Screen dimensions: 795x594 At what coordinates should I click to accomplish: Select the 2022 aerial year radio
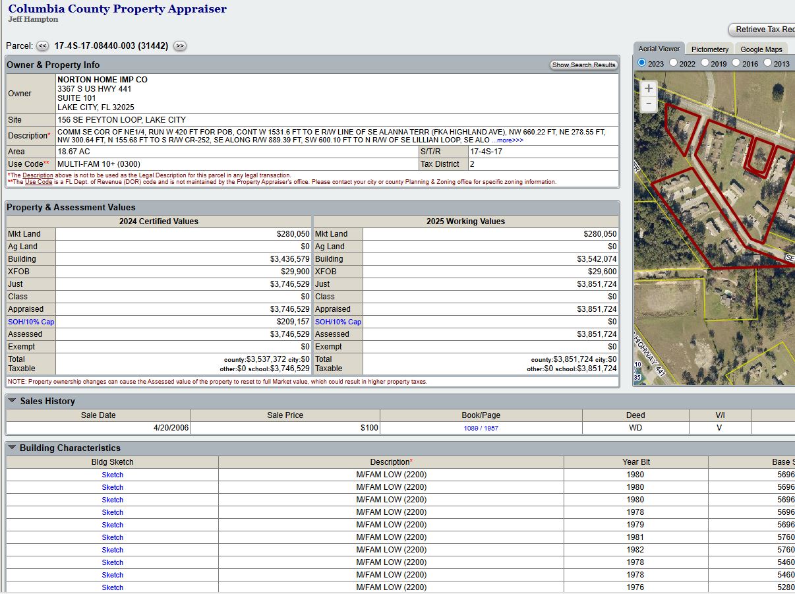pyautogui.click(x=673, y=63)
